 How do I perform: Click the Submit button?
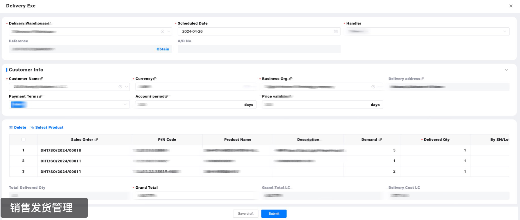coord(274,214)
